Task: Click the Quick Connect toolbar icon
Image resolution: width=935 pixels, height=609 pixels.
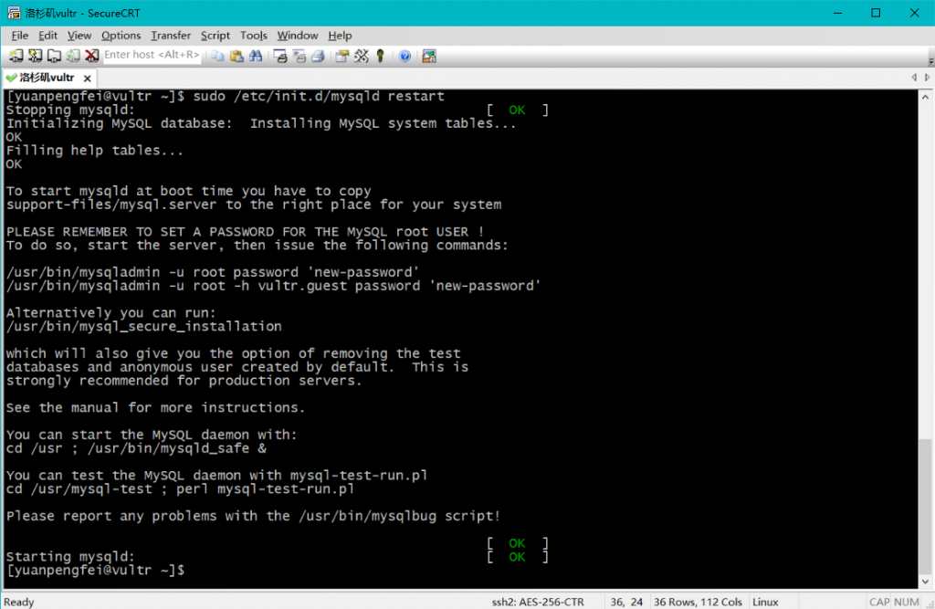Action: 36,56
